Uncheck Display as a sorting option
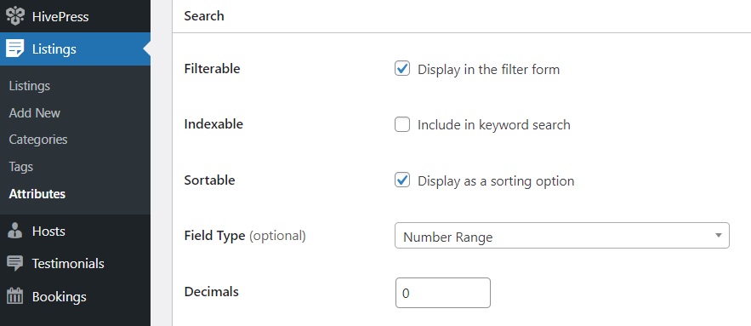Screen dimensions: 751x326 coord(402,180)
